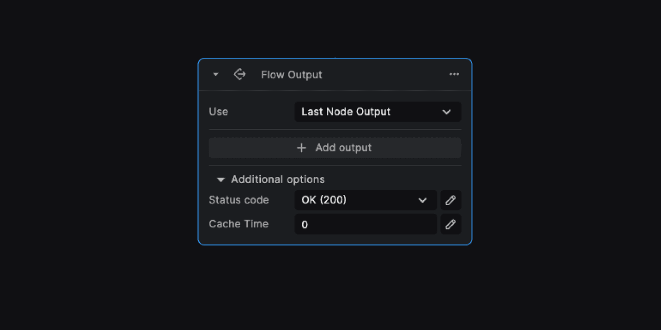This screenshot has height=330, width=661.
Task: Click the pencil icon beside Cache Time
Action: point(451,224)
